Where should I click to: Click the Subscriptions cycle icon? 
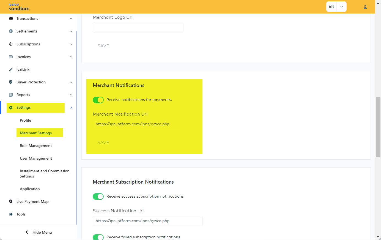coord(11,44)
